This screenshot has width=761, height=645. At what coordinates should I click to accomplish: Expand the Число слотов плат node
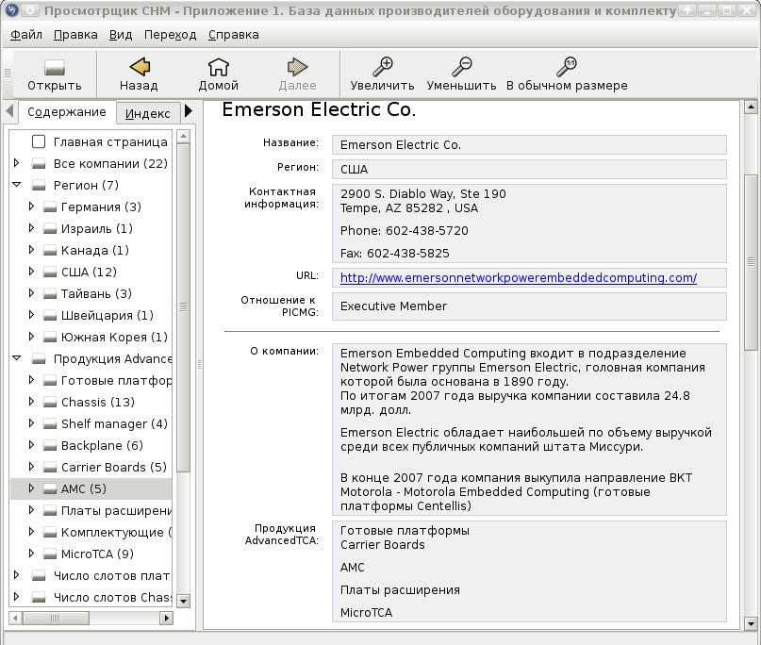pyautogui.click(x=16, y=575)
